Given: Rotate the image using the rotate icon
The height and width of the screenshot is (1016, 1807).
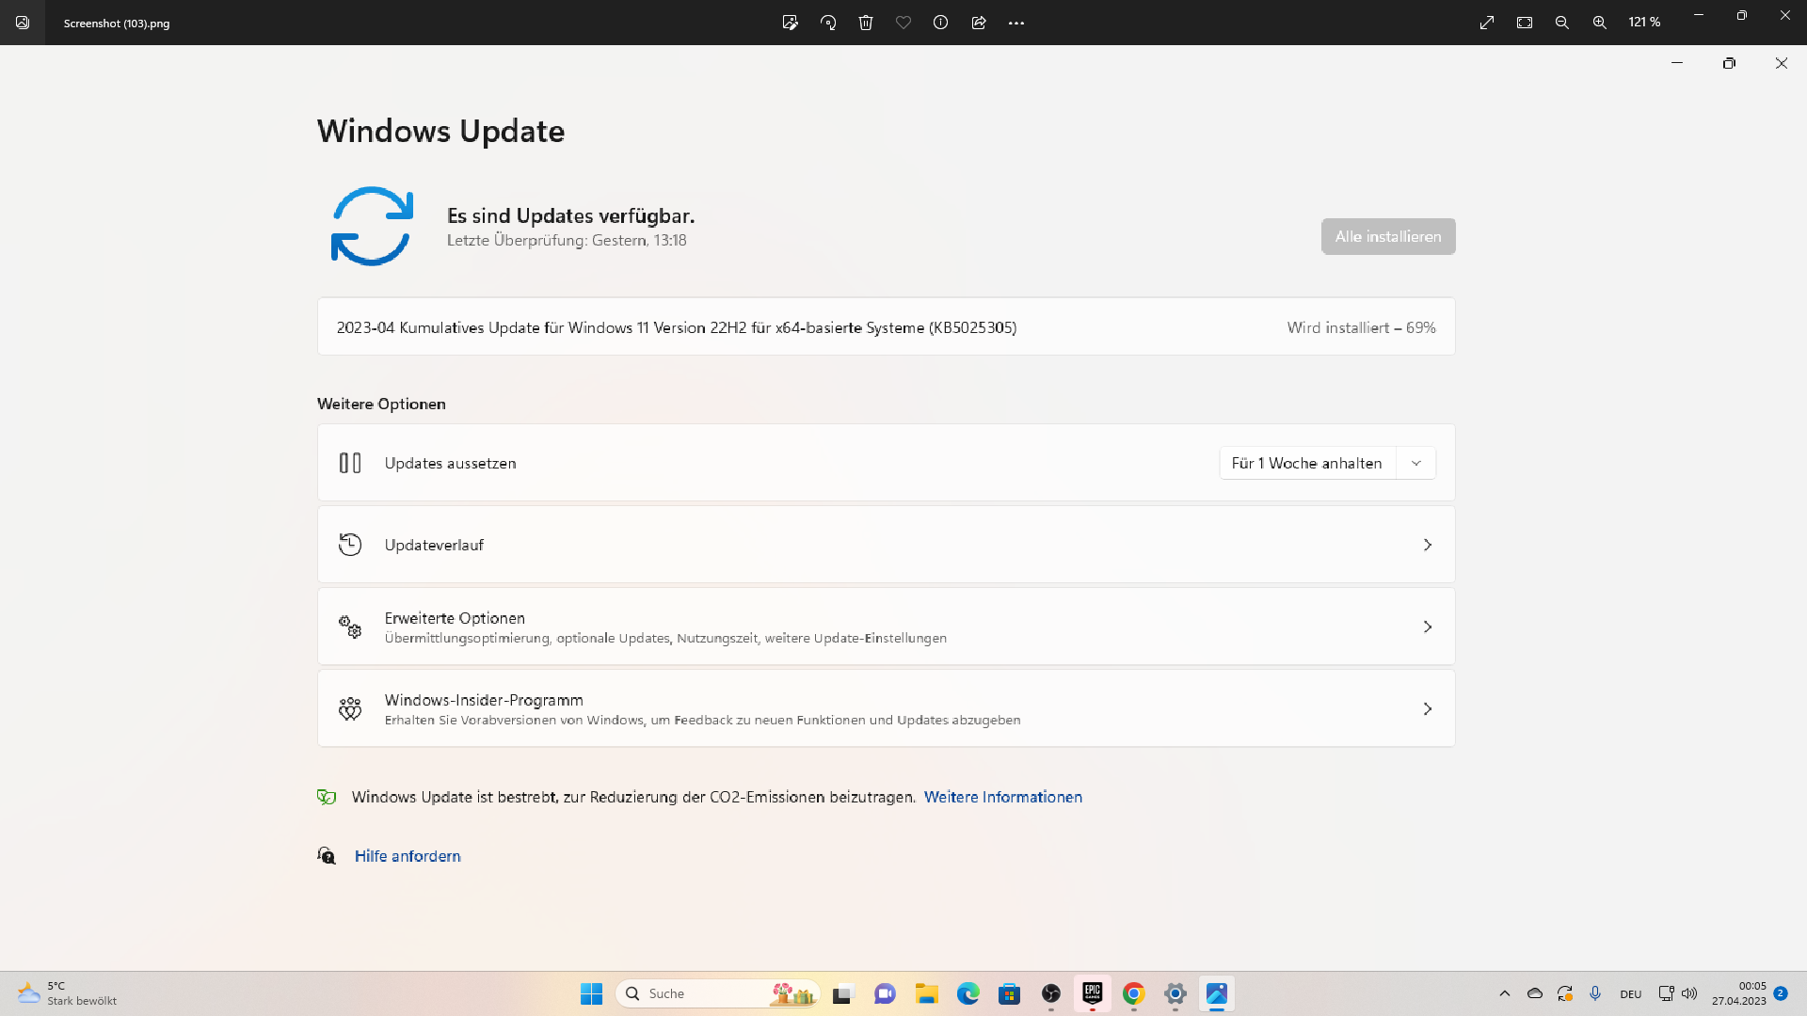Looking at the screenshot, I should 828,23.
